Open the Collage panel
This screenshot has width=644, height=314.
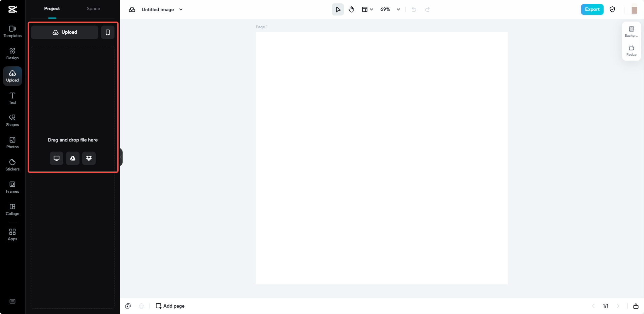12,209
